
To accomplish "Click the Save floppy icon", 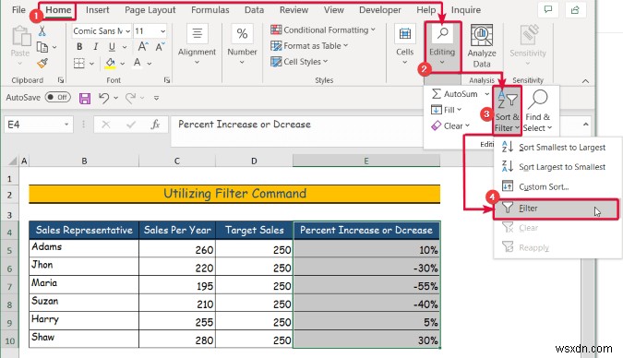I will 85,98.
